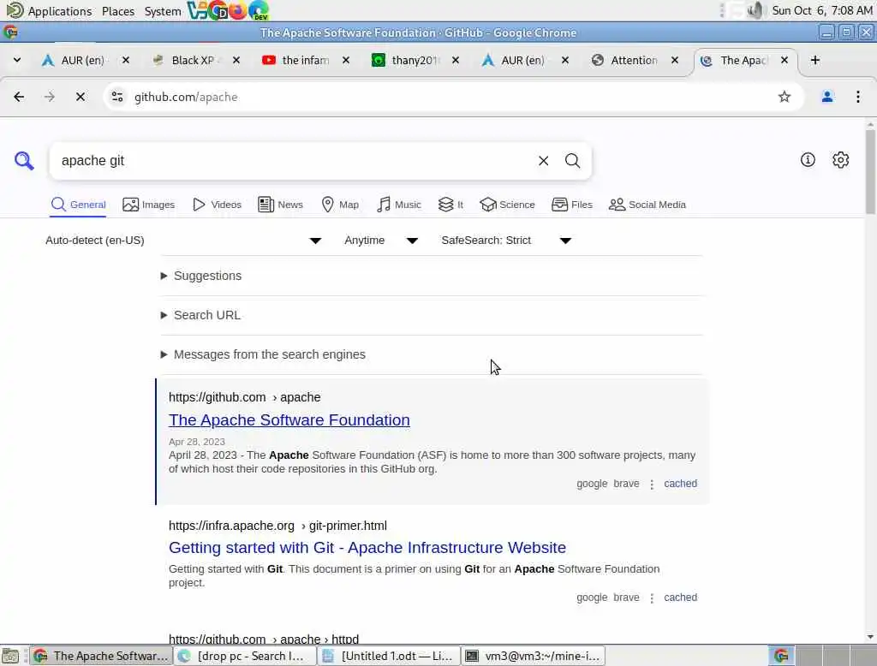Switch to Files search category
The height and width of the screenshot is (666, 877).
[571, 205]
